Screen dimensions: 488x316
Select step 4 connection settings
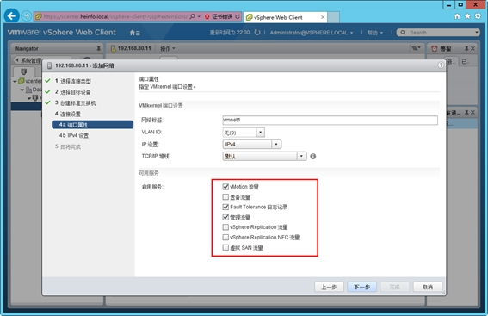click(x=67, y=114)
